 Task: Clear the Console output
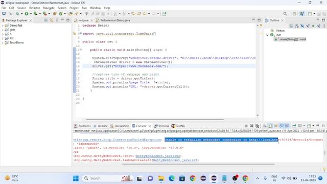[x=265, y=126]
